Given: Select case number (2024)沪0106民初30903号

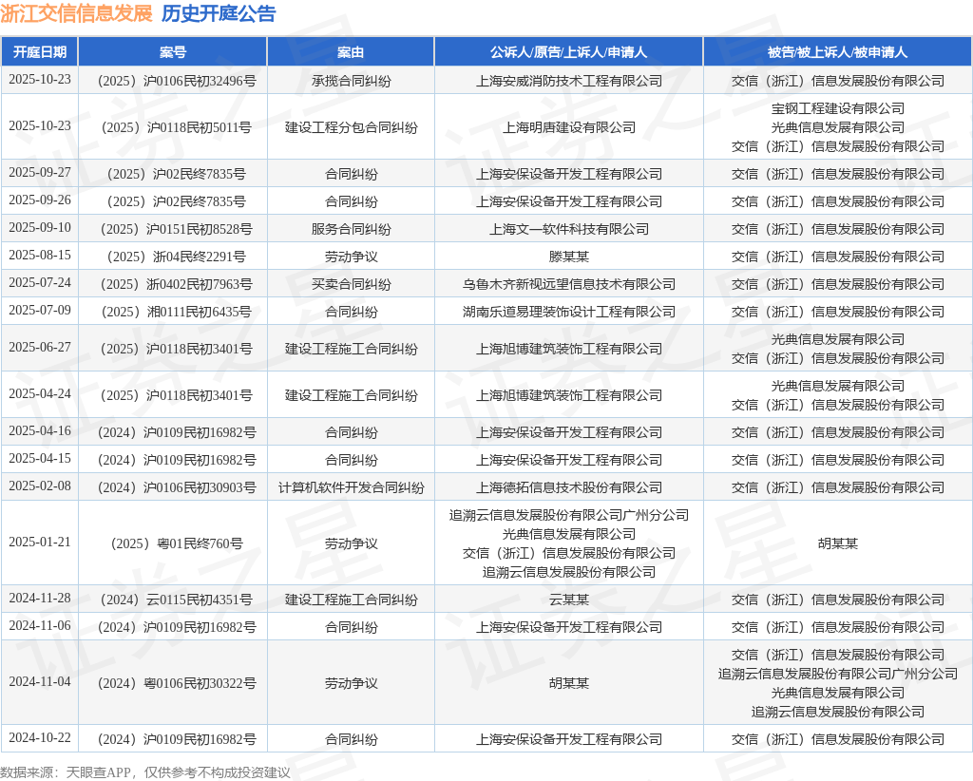Looking at the screenshot, I should point(176,487).
